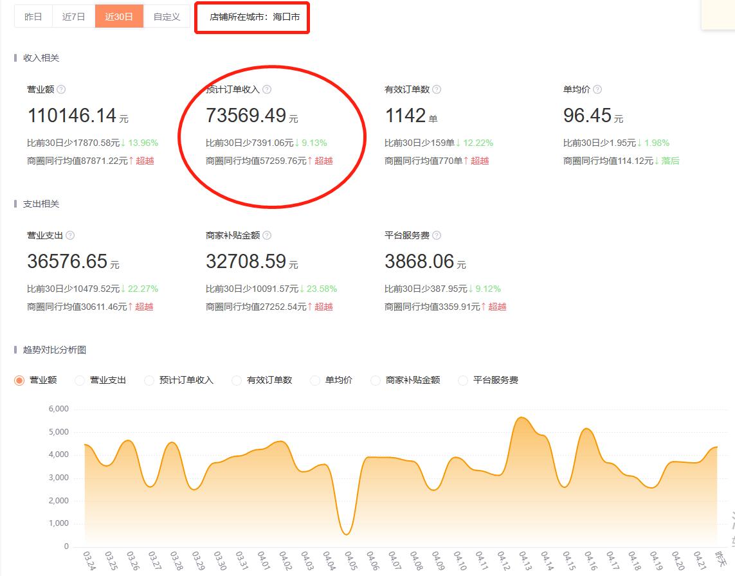Screen dimensions: 735x576
Task: Show help info for 营业支出
Action: [70, 235]
